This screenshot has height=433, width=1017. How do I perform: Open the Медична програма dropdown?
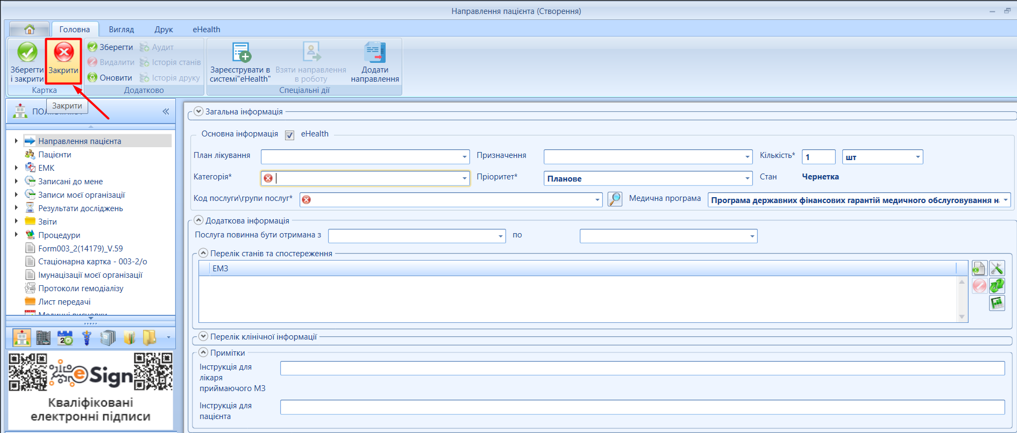tap(1005, 200)
